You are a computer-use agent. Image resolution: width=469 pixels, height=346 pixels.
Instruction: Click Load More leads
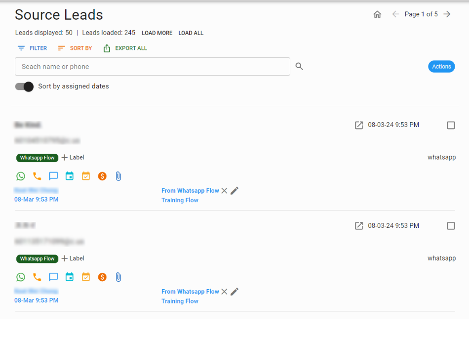tap(157, 33)
